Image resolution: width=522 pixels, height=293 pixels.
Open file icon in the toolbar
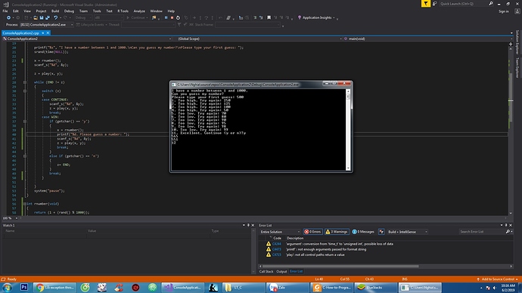tap(36, 17)
